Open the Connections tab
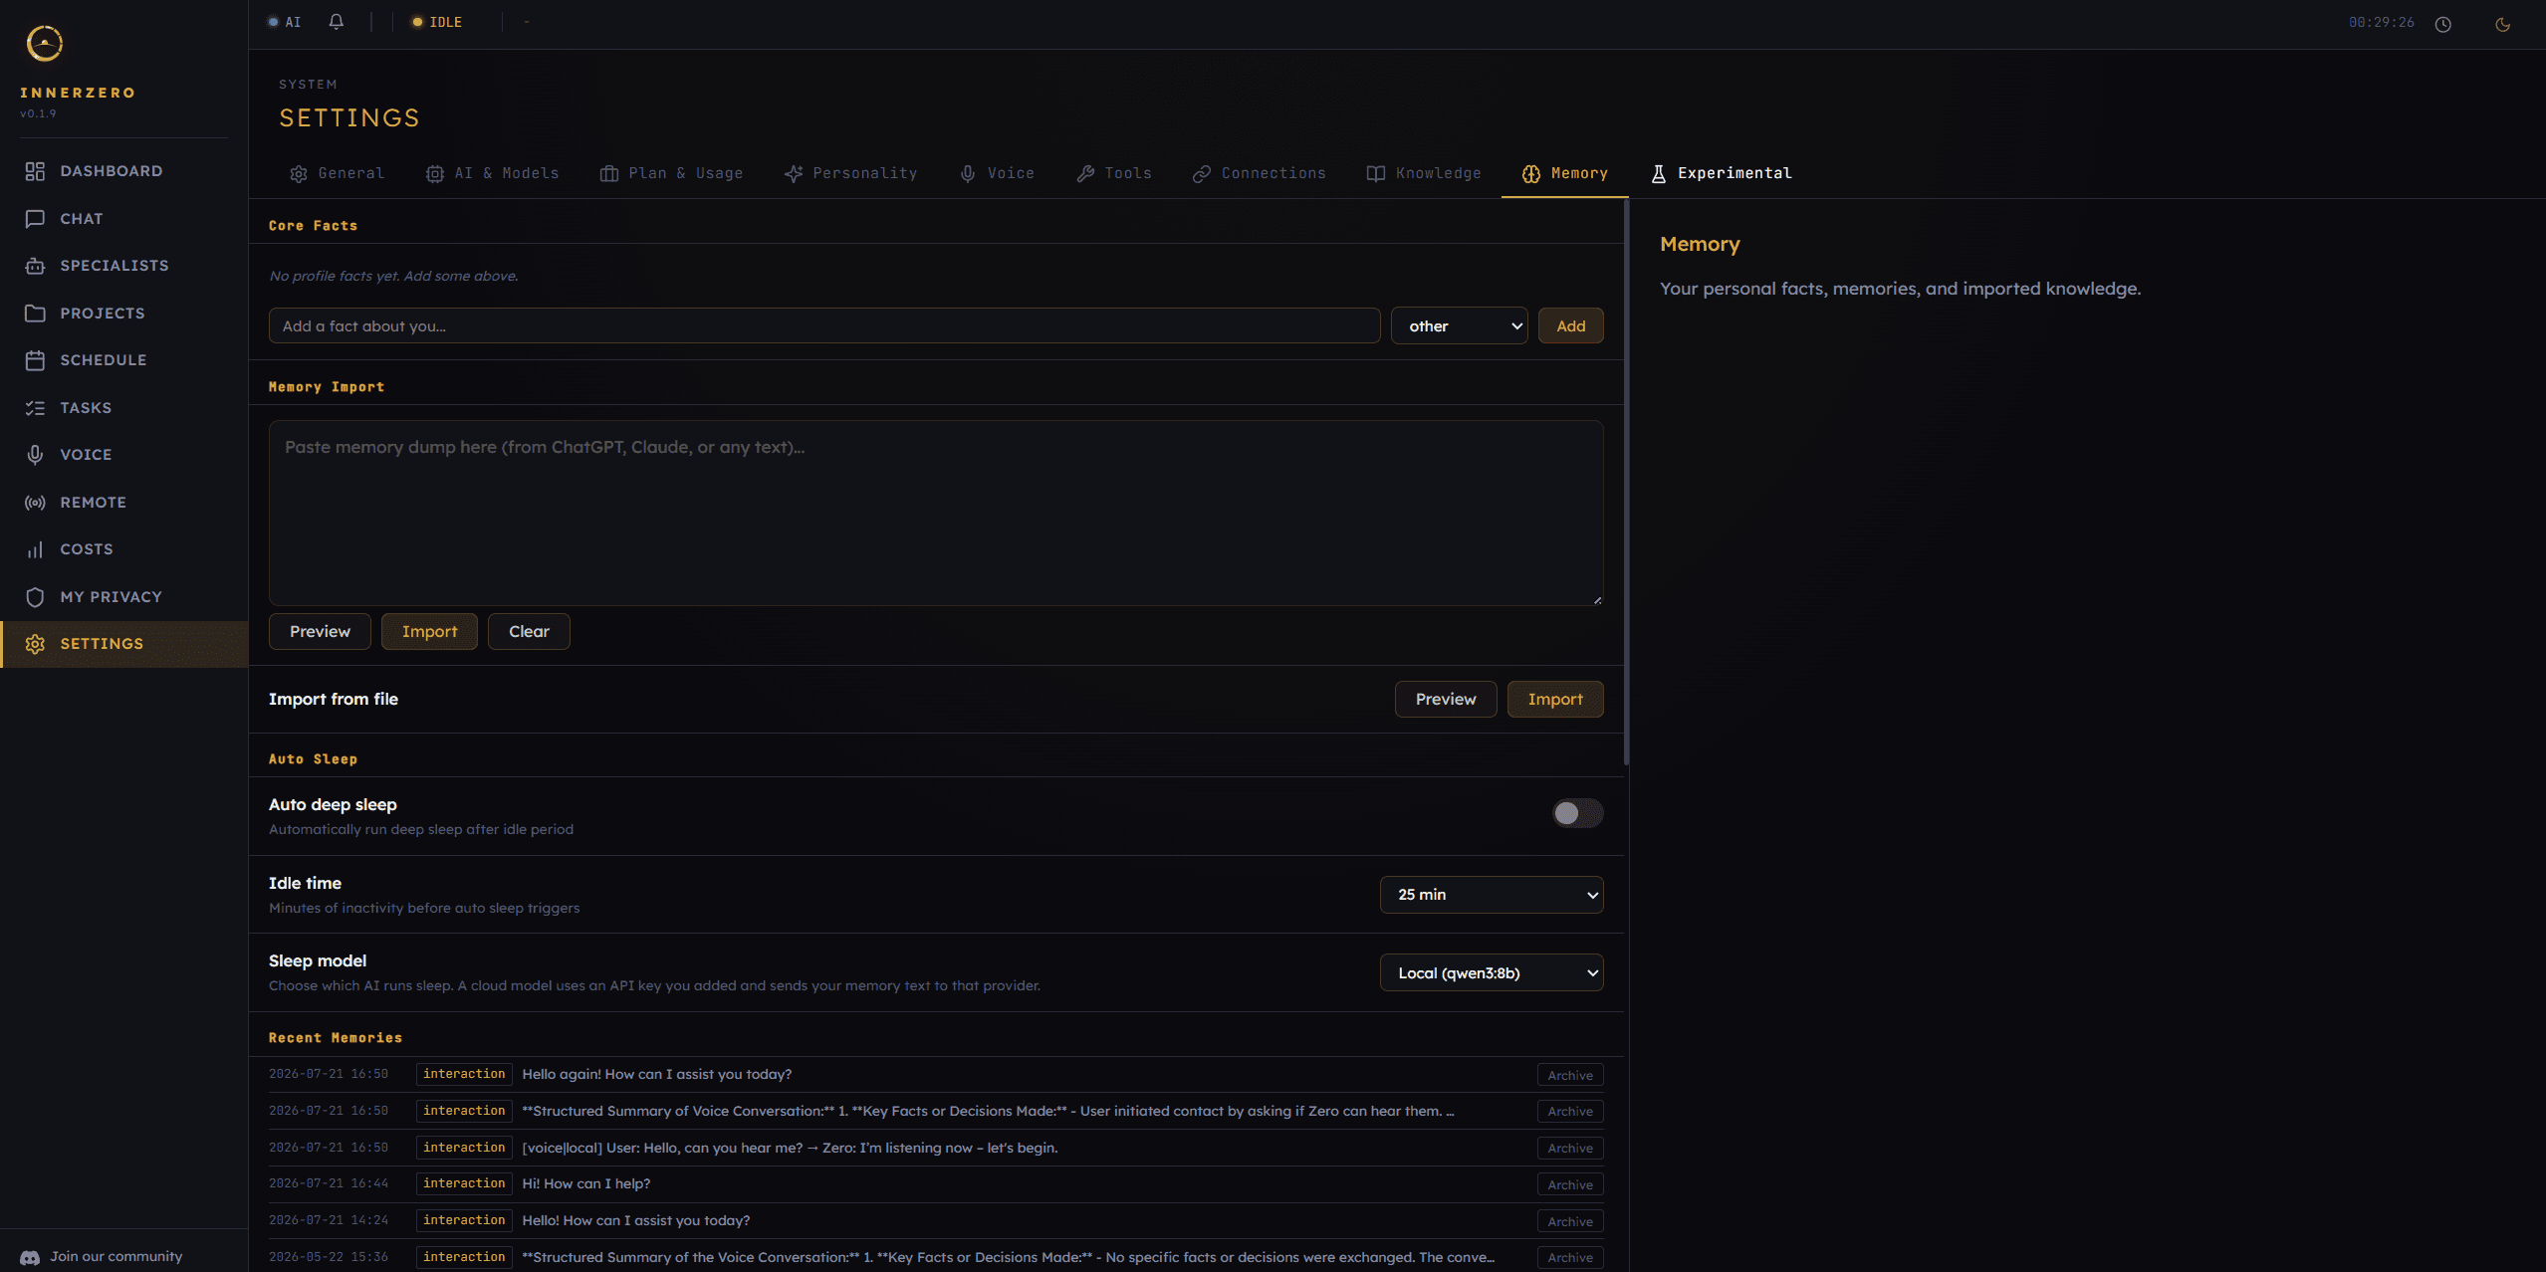This screenshot has height=1272, width=2546. pyautogui.click(x=1260, y=173)
